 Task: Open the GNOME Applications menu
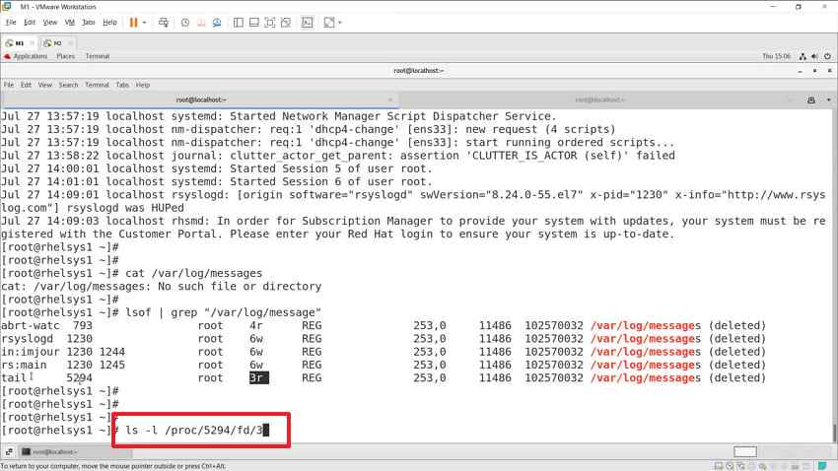click(26, 56)
